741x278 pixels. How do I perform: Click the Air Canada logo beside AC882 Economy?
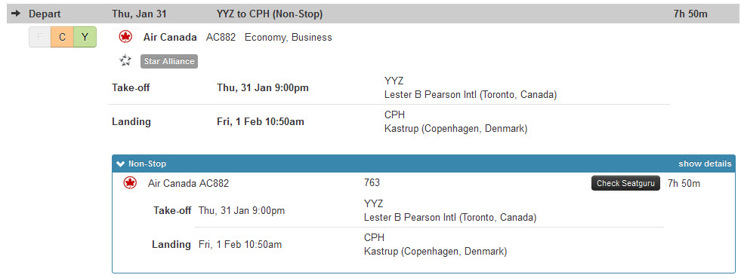point(125,37)
